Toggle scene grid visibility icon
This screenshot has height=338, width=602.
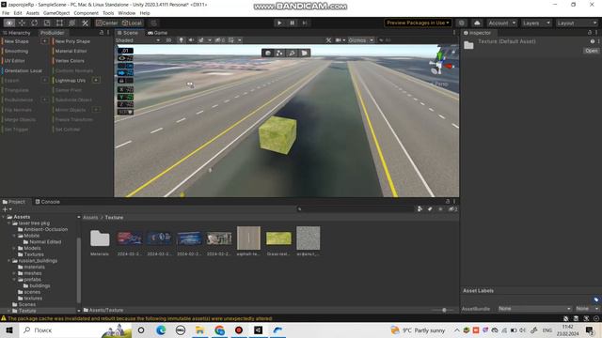(231, 40)
